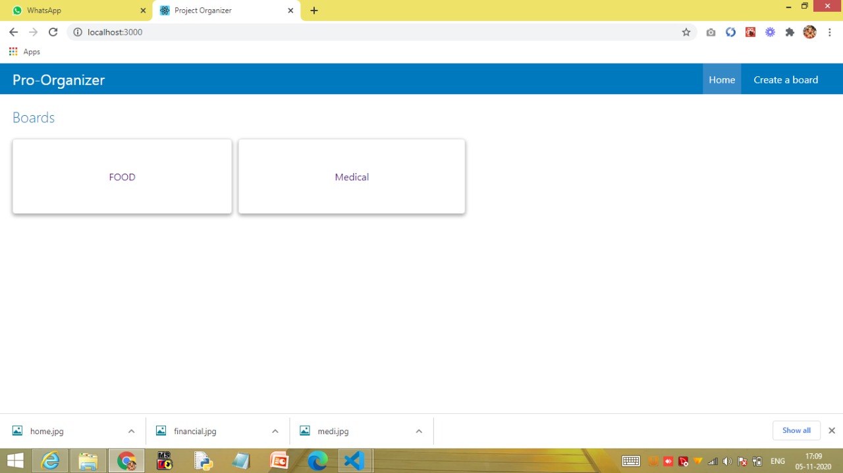The image size is (843, 473).
Task: Show all downloads
Action: (x=796, y=430)
